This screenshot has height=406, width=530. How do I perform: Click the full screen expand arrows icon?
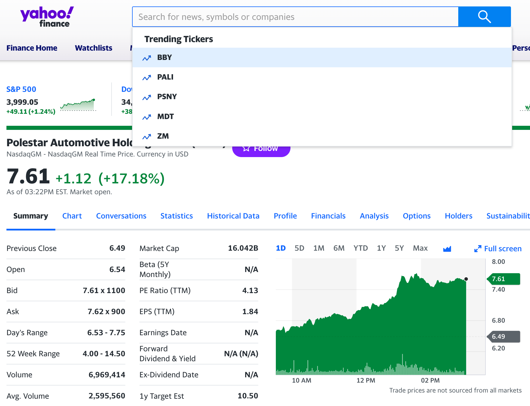pos(478,249)
